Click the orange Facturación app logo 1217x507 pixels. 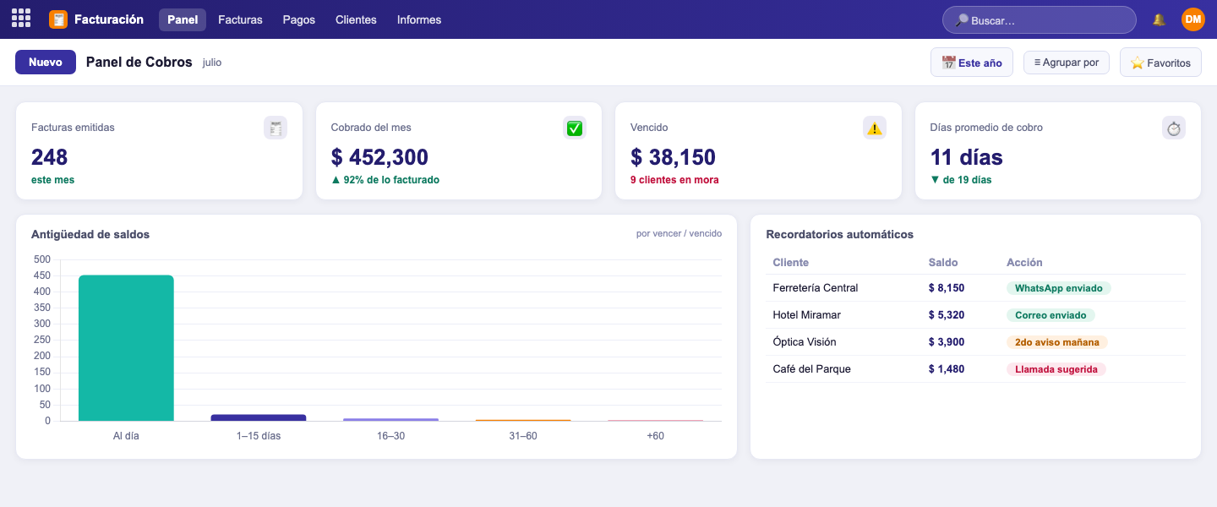tap(58, 19)
